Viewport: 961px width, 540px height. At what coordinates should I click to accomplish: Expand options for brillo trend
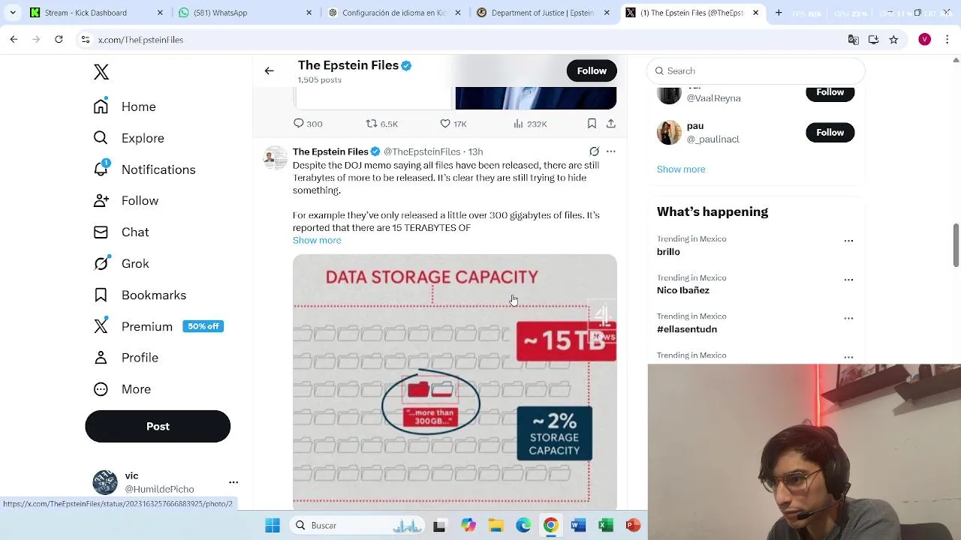coord(848,241)
